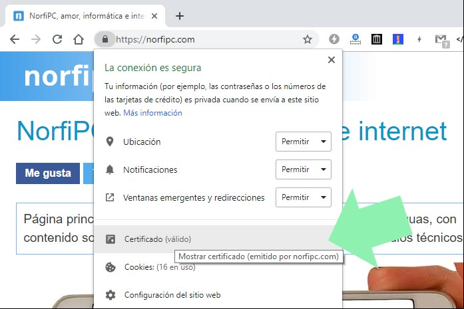Screen dimensions: 464x309
Task: Click the Notificaciones bell icon
Action: 110,169
